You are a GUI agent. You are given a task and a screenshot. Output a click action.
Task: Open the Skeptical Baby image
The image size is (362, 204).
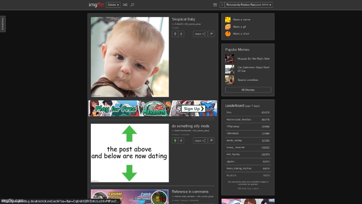point(130,57)
